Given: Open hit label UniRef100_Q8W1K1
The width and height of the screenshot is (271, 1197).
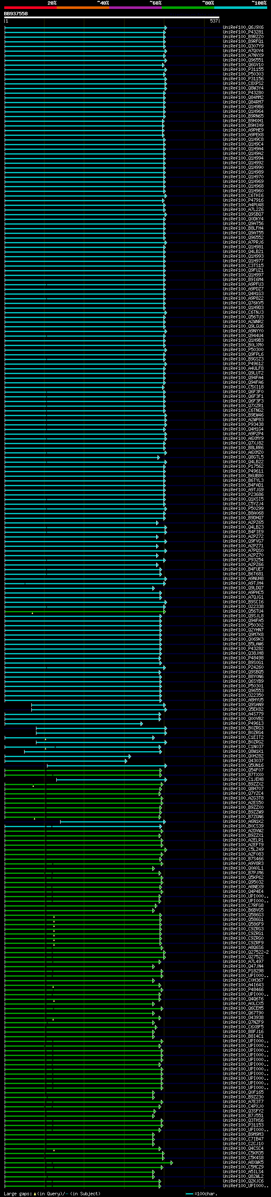Looking at the screenshot, I should (x=243, y=751).
